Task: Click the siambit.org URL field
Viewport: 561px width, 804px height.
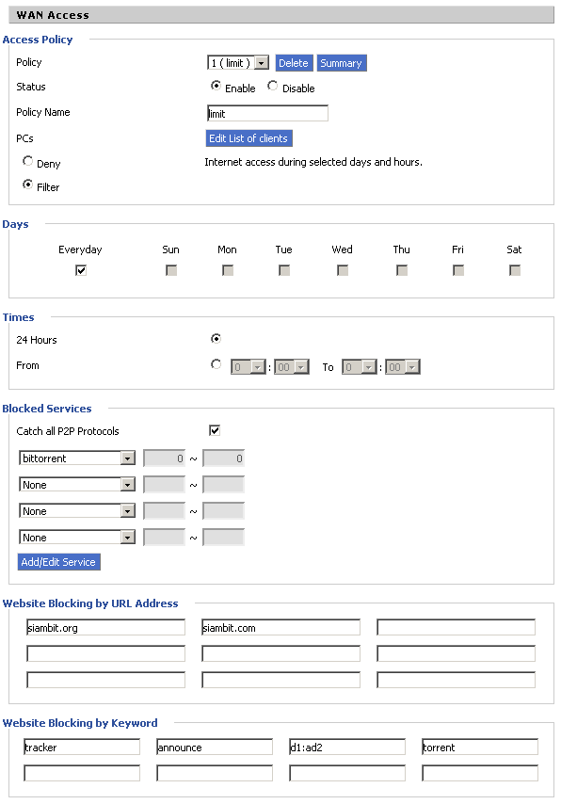Action: click(105, 628)
